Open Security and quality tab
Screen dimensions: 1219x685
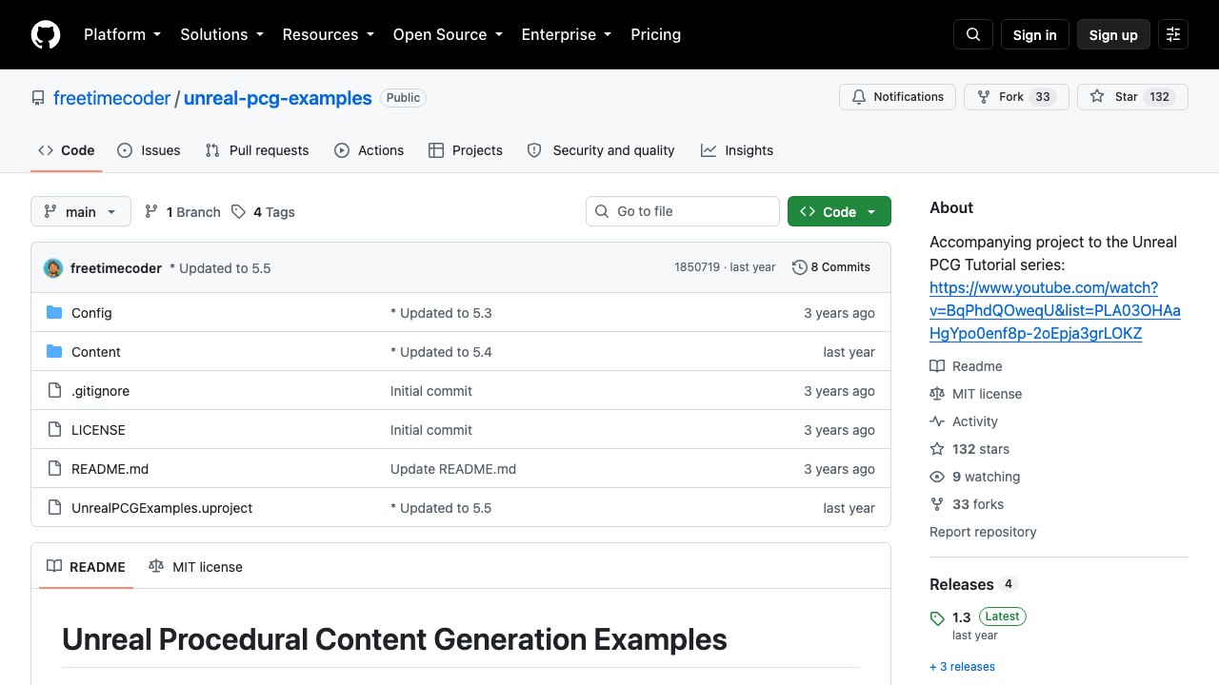coord(601,150)
